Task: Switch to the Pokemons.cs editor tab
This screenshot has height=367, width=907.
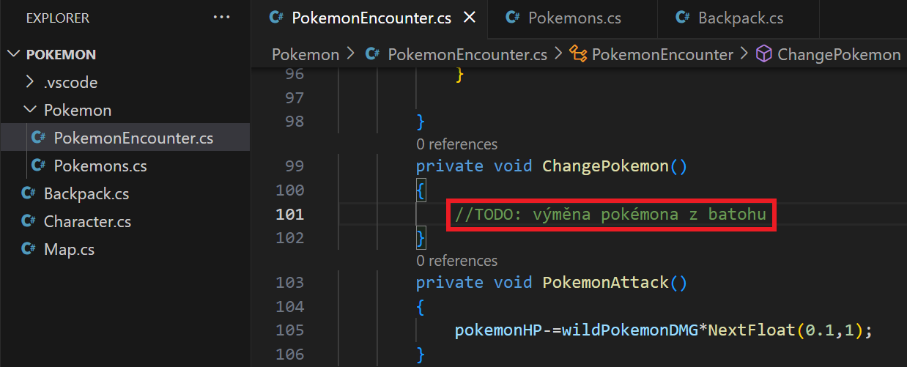Action: click(x=574, y=18)
